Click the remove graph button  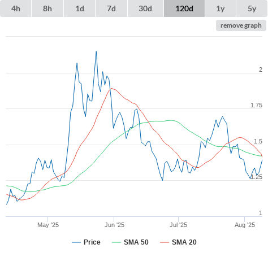point(241,25)
